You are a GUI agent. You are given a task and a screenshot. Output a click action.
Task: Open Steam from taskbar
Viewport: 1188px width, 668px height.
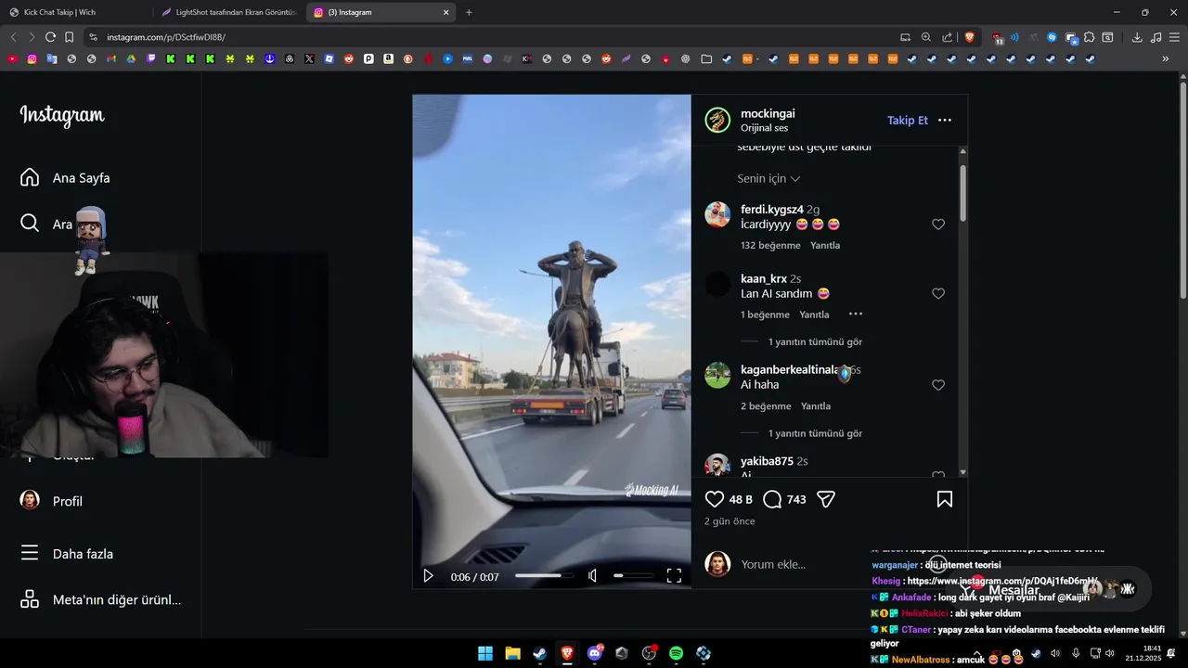[x=539, y=653]
